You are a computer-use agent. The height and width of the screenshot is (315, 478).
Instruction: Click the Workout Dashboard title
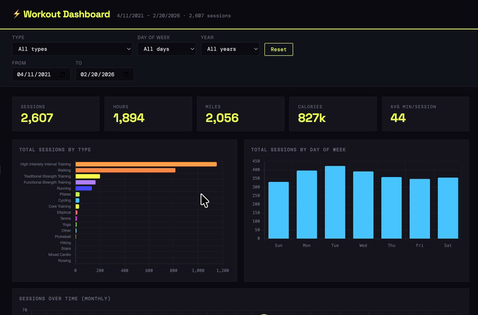(66, 14)
